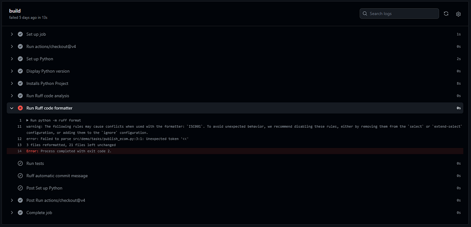Click the red failure icon on Run Ruff code formatter

[20, 108]
